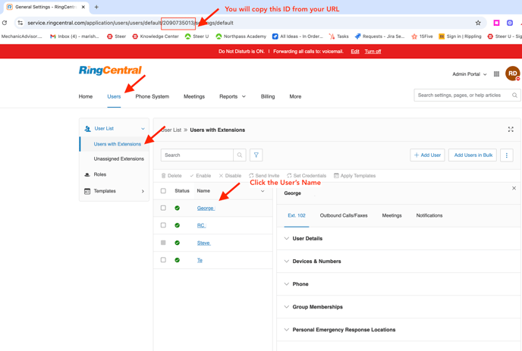
Task: Check the box for George's row
Action: pos(163,208)
